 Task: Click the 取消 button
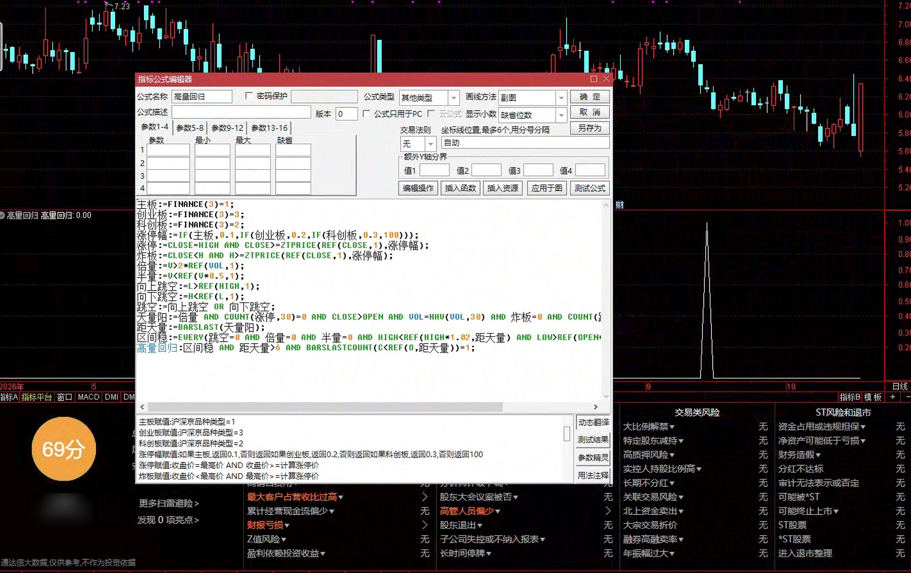(x=590, y=112)
